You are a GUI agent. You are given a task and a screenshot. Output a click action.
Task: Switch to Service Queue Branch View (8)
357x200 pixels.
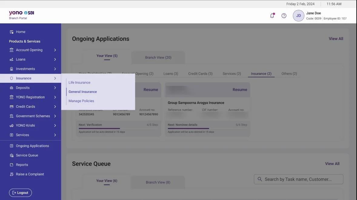point(158,182)
